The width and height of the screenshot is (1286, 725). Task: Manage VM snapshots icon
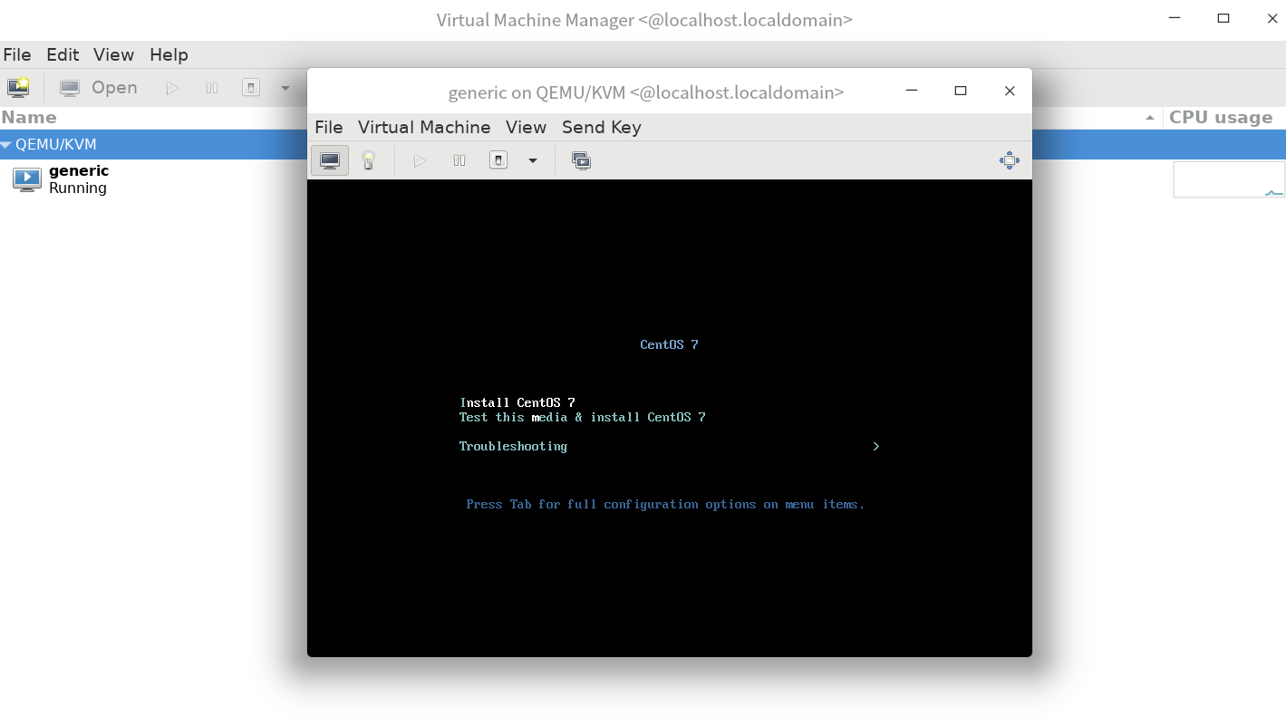581,160
